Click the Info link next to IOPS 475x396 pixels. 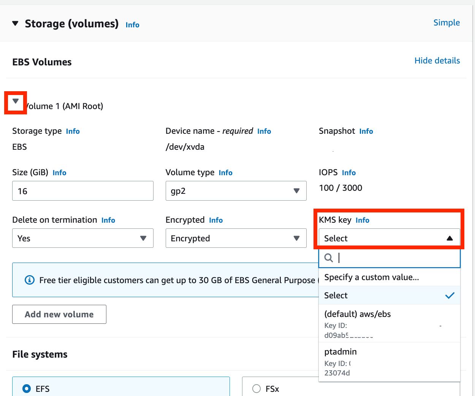[348, 173]
